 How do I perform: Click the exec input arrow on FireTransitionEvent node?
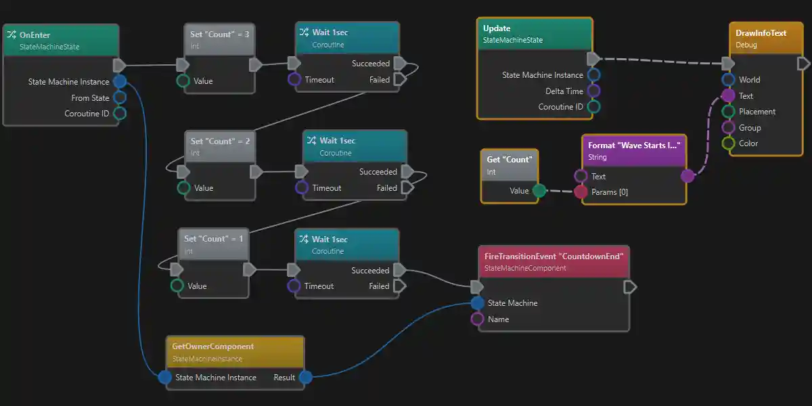tap(478, 286)
